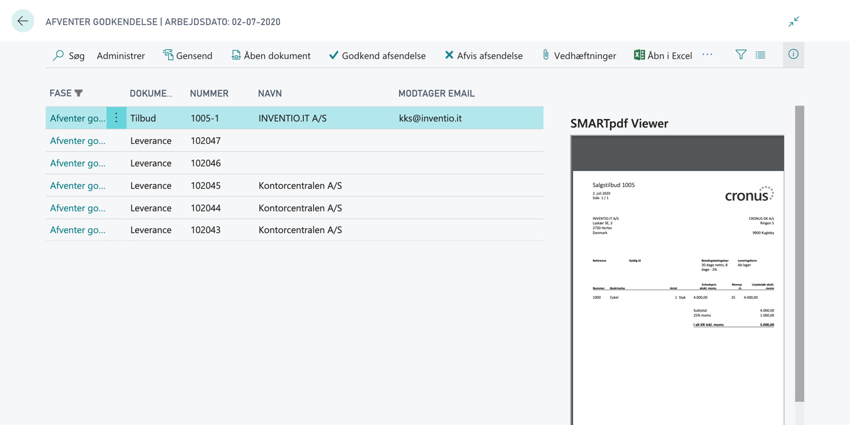Select the number cell 102045
The width and height of the screenshot is (850, 425).
coord(206,185)
